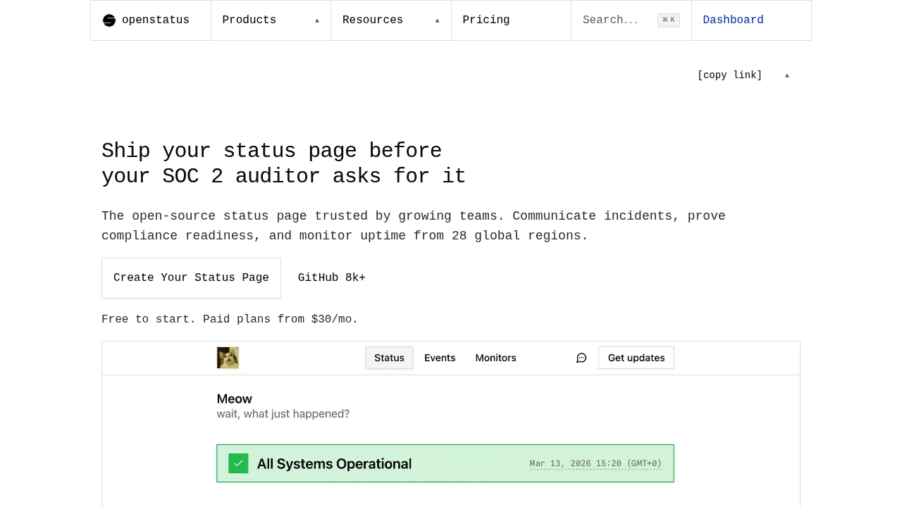
Task: Switch to the Events tab
Action: pyautogui.click(x=440, y=358)
